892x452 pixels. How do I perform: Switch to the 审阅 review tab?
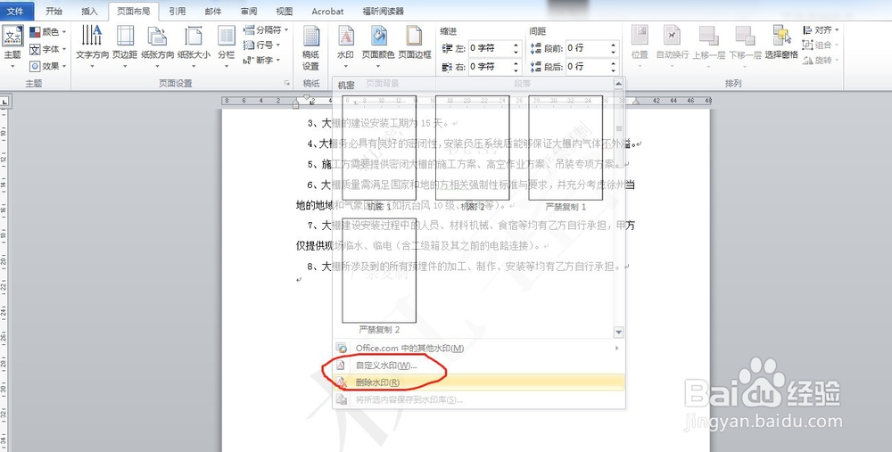249,11
